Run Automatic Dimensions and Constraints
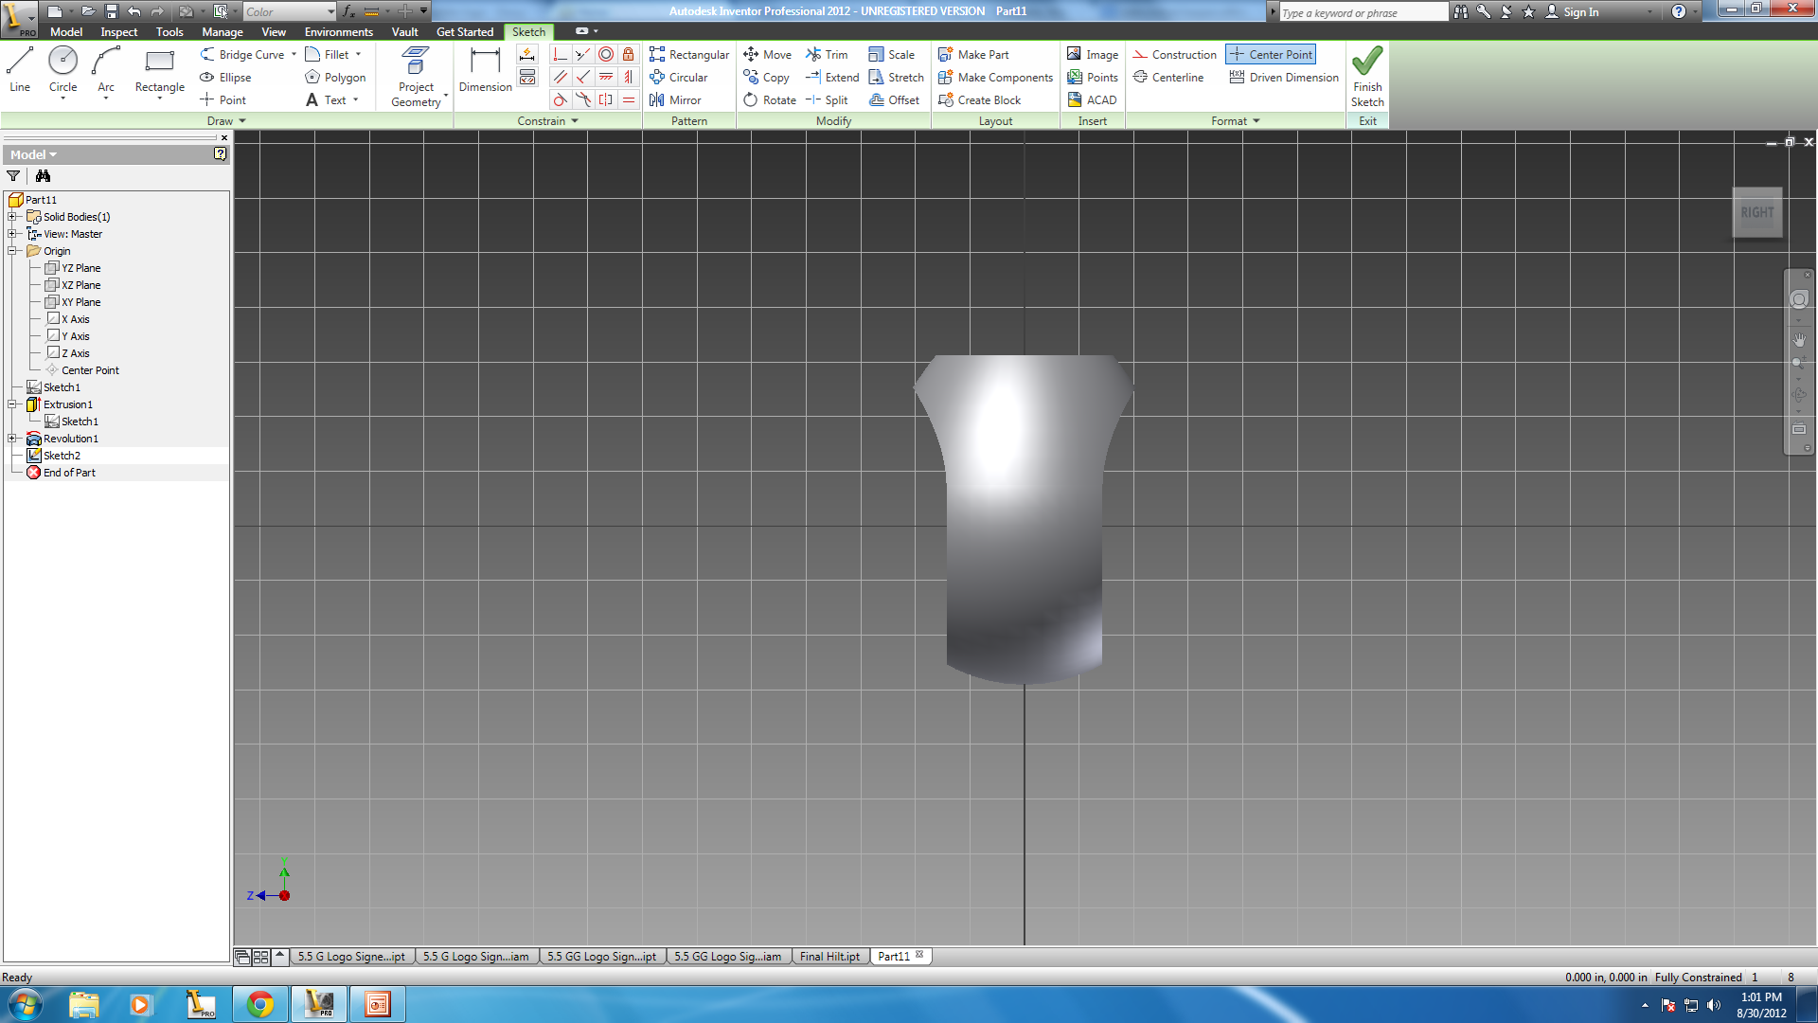This screenshot has height=1023, width=1818. tap(527, 54)
